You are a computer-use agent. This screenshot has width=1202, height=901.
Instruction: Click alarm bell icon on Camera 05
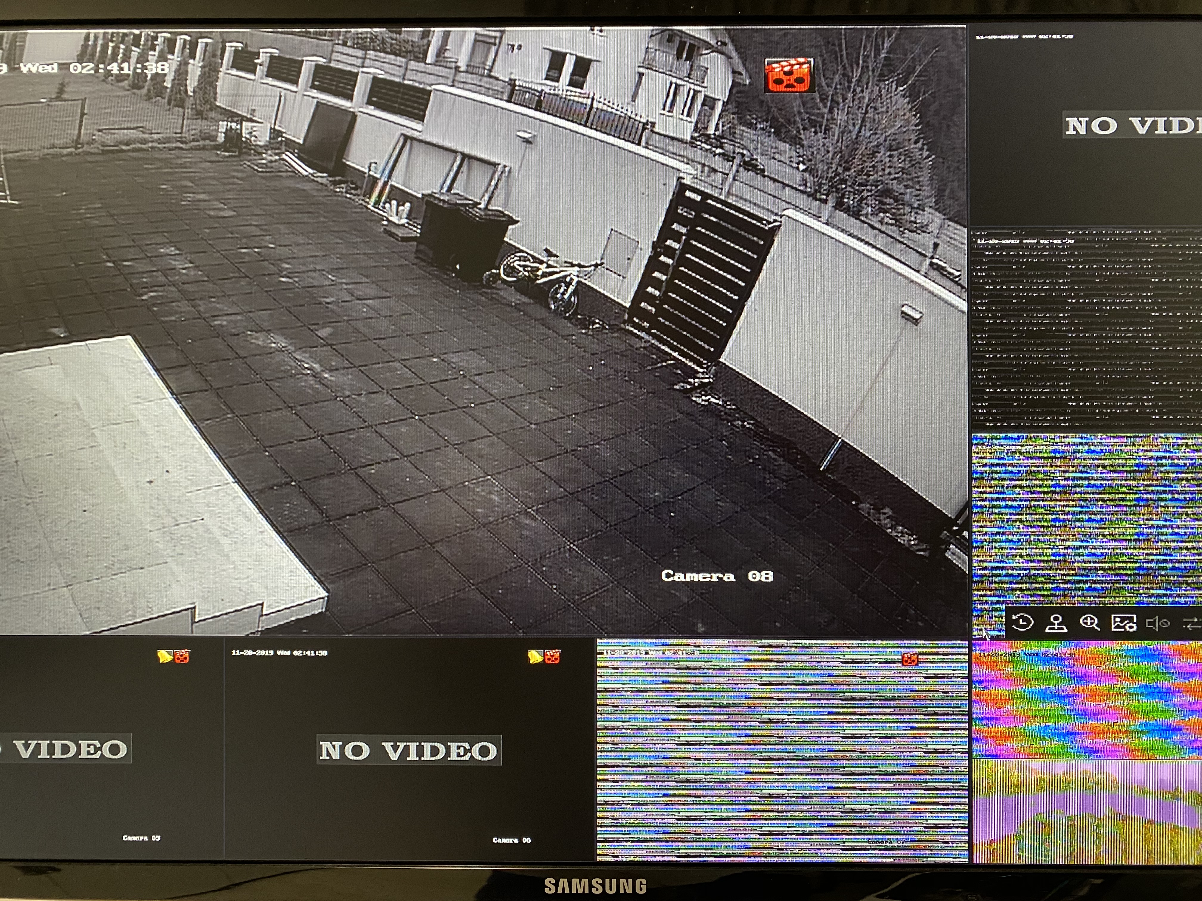coord(165,657)
